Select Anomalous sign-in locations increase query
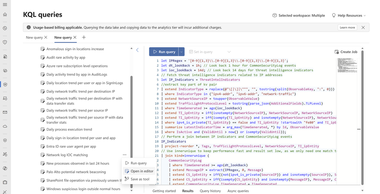380x194 pixels. tap(75, 49)
